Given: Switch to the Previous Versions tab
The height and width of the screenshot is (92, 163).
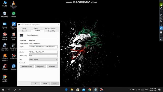Looking at the screenshot, I should (x=50, y=29).
